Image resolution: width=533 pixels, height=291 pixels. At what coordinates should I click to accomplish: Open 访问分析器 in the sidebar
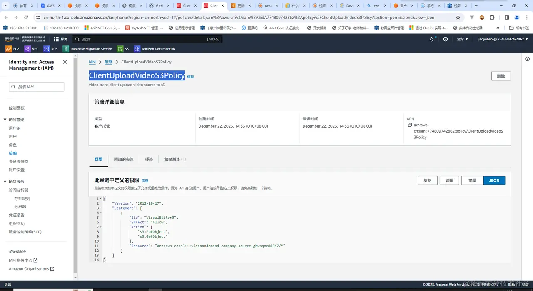pyautogui.click(x=19, y=190)
